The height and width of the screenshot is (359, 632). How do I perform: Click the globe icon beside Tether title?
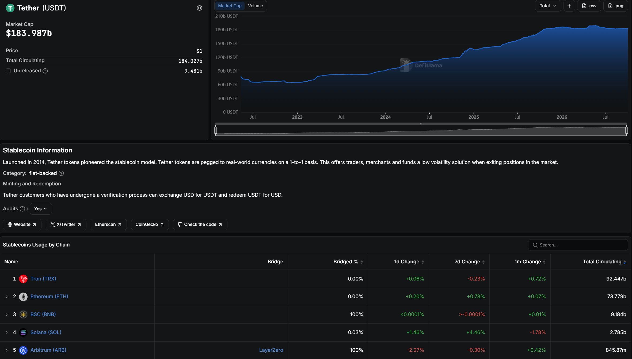199,8
